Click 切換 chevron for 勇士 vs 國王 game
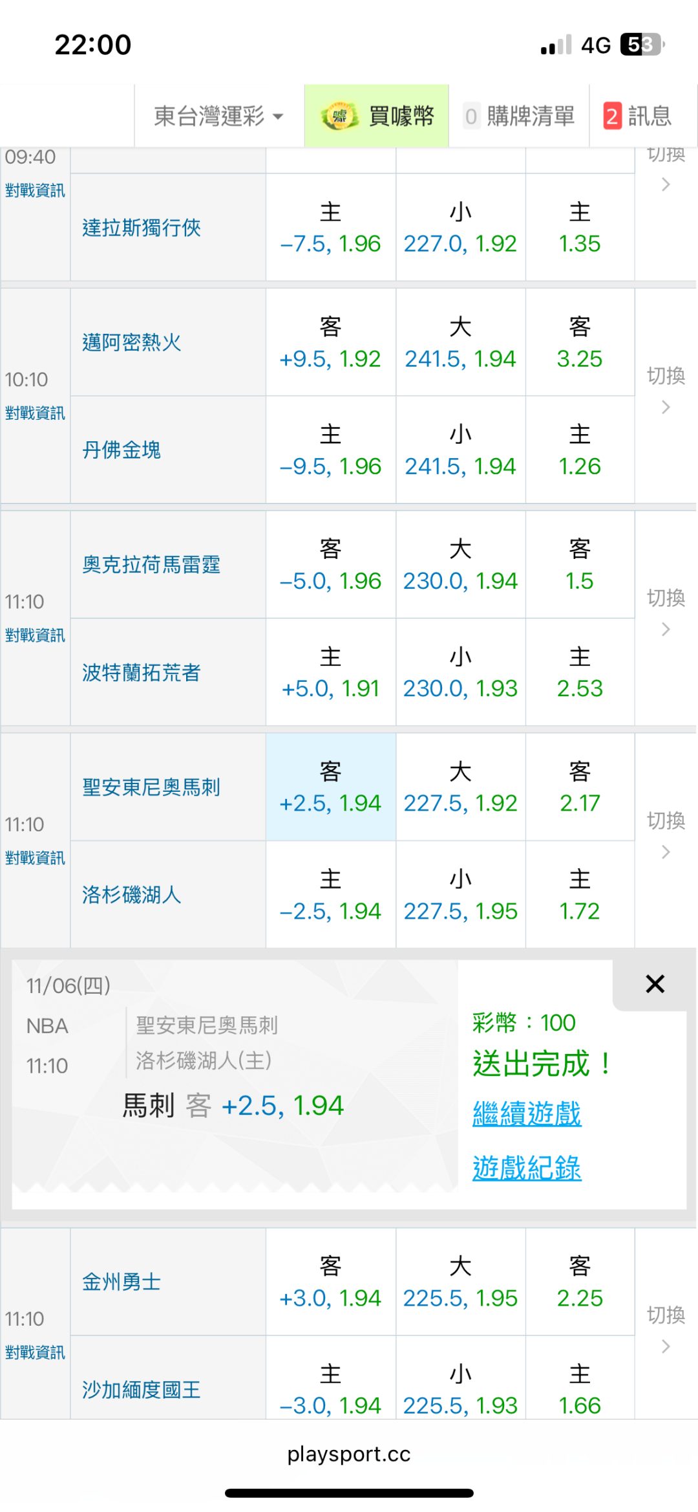 point(666,1346)
